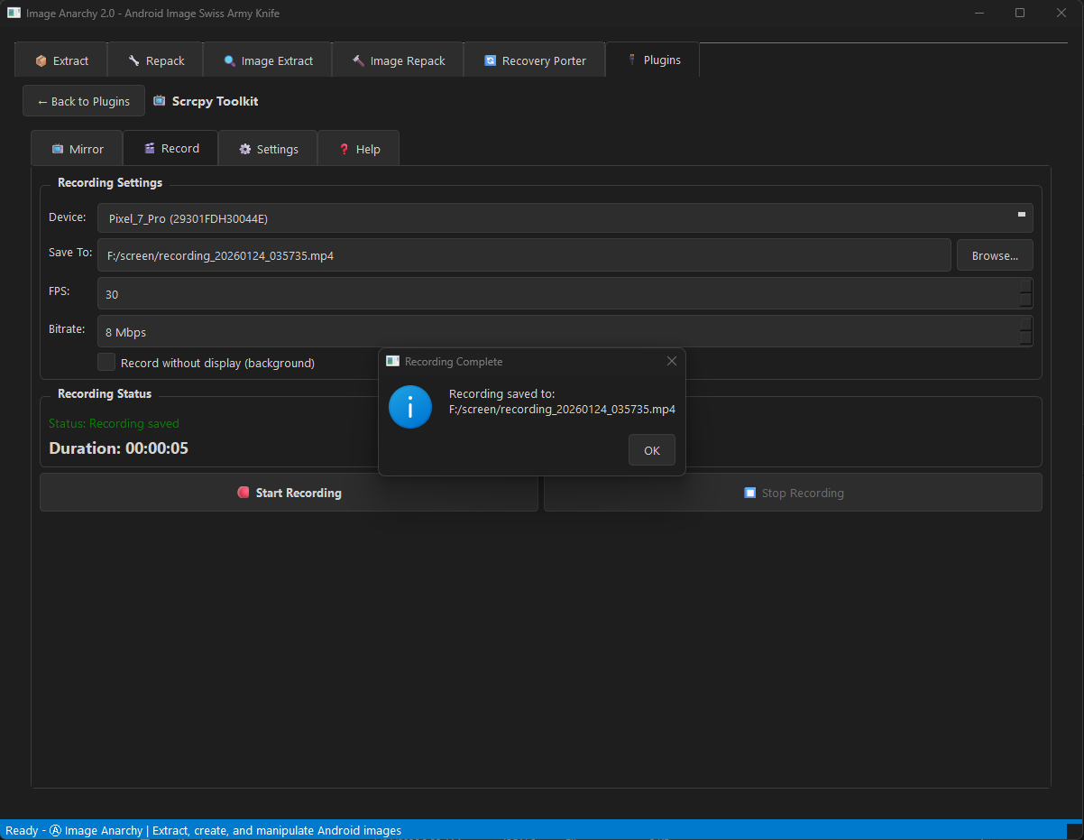Click the Scrcpy Toolkit icon beside its title
This screenshot has height=840, width=1084.
click(x=160, y=101)
